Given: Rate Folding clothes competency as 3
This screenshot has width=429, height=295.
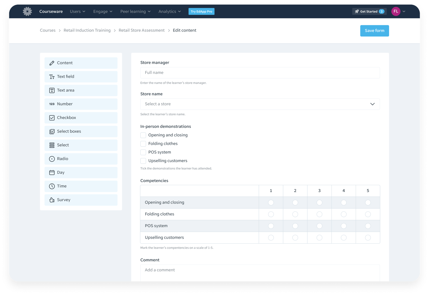Looking at the screenshot, I should pyautogui.click(x=319, y=214).
